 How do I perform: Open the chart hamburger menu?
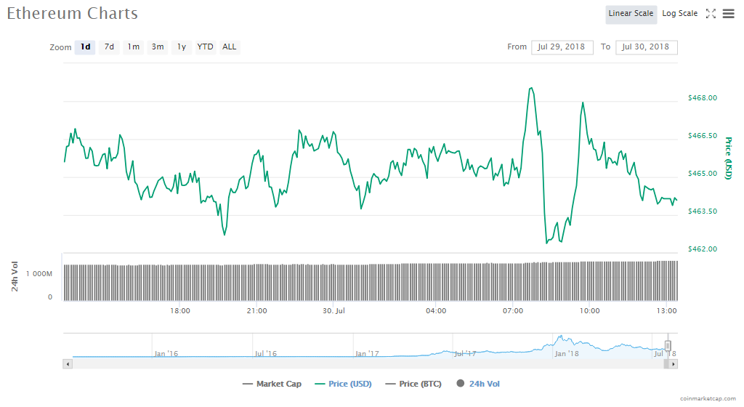[x=728, y=13]
